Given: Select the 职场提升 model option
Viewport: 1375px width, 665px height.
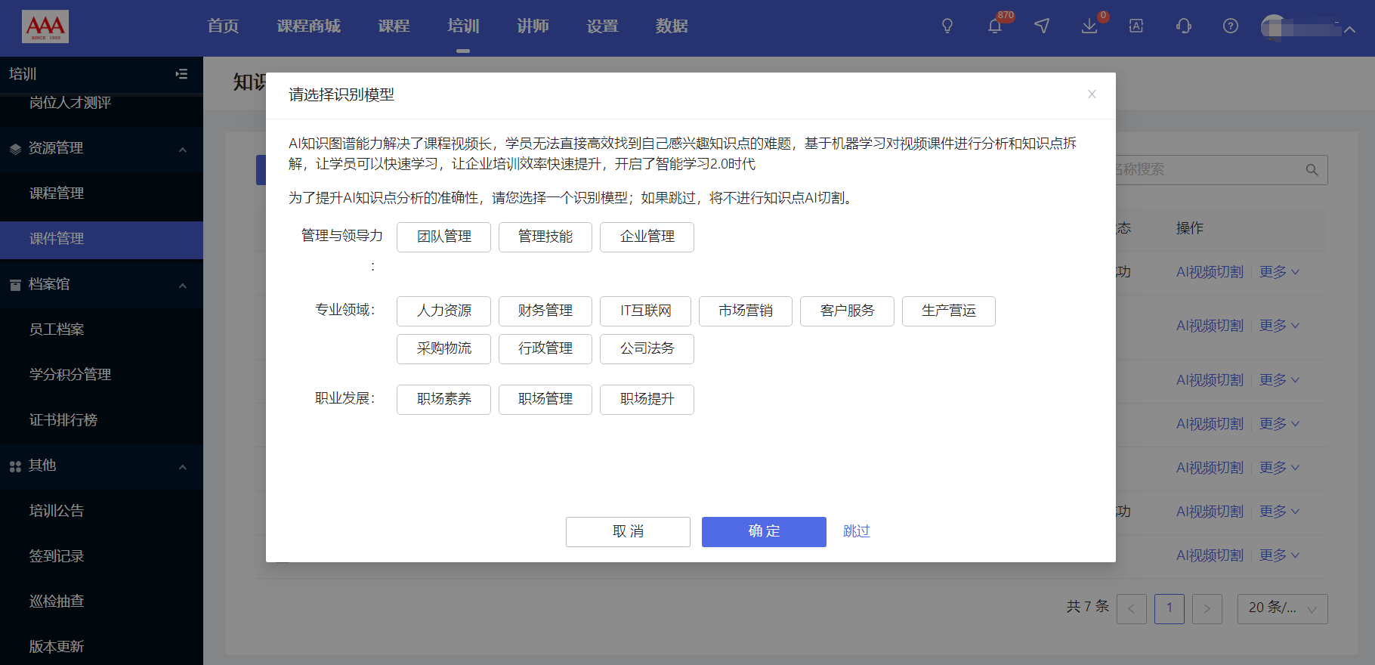Looking at the screenshot, I should (x=647, y=399).
